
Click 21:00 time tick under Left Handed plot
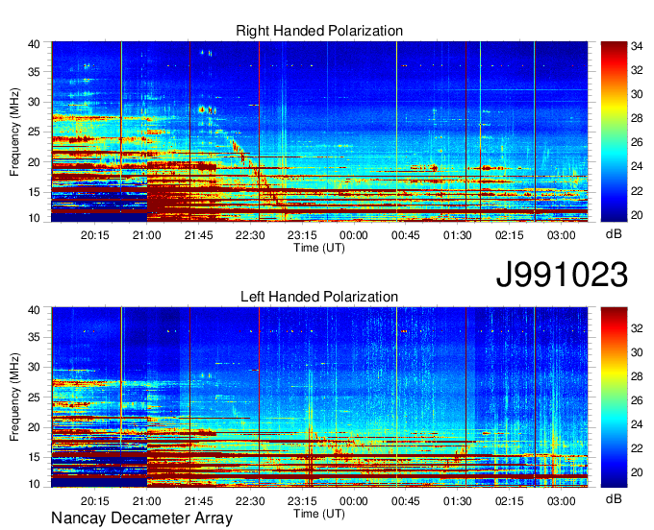(x=147, y=501)
